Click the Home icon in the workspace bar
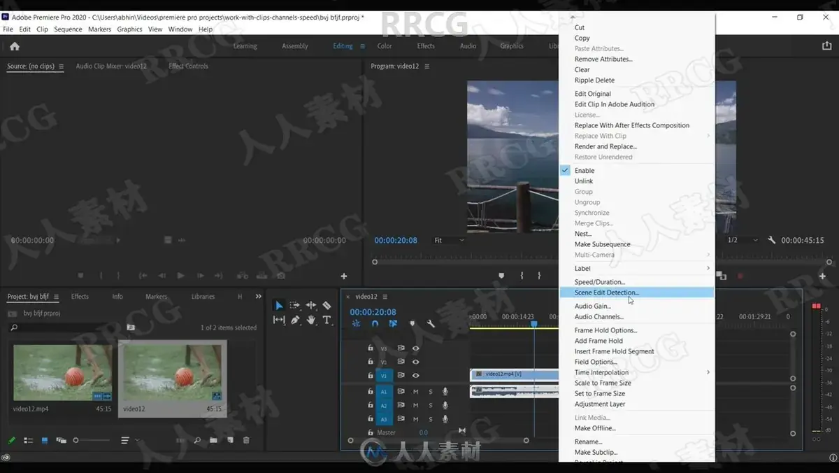Image resolution: width=839 pixels, height=473 pixels. 15,46
